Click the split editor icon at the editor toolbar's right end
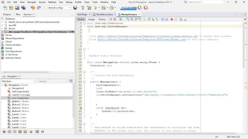The width and height of the screenshot is (248, 139). (x=245, y=19)
